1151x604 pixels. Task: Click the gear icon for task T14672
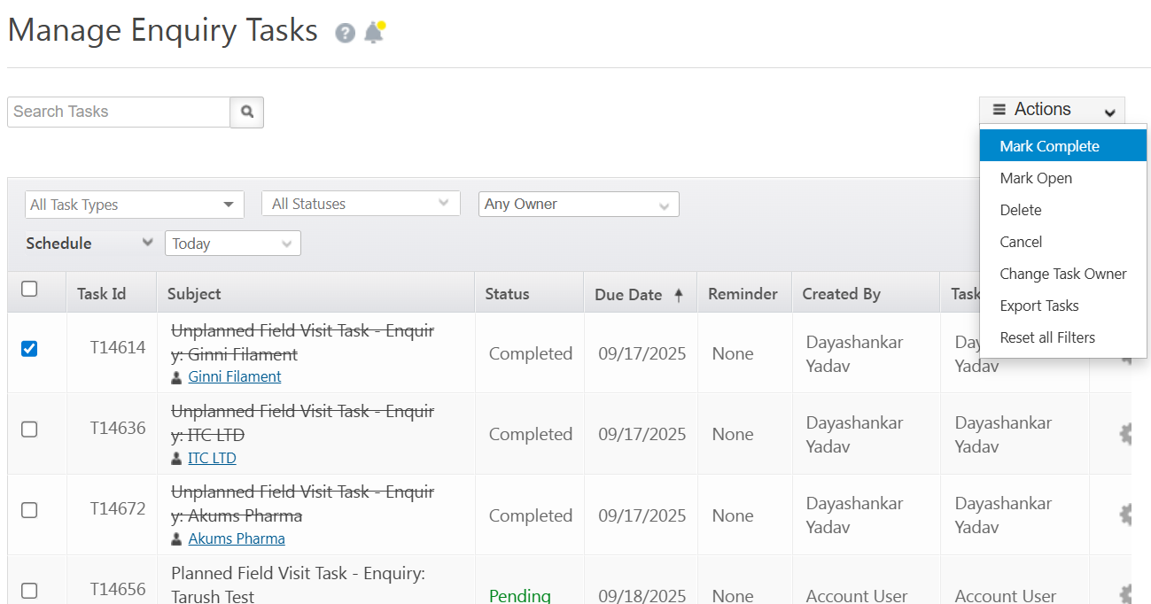tap(1126, 515)
